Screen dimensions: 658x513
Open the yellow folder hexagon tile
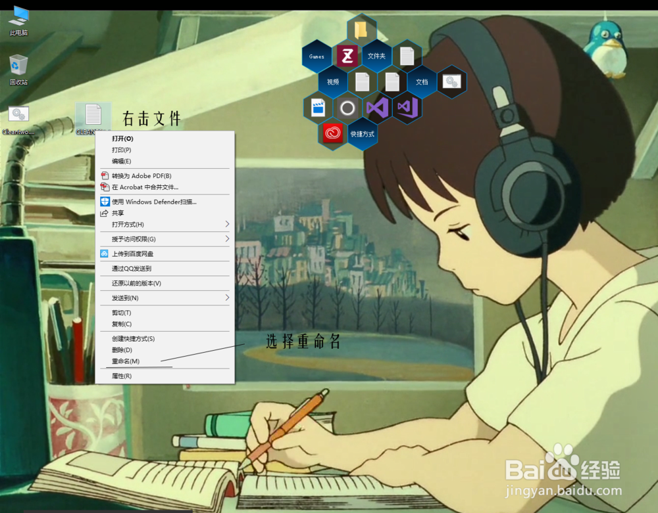point(361,30)
